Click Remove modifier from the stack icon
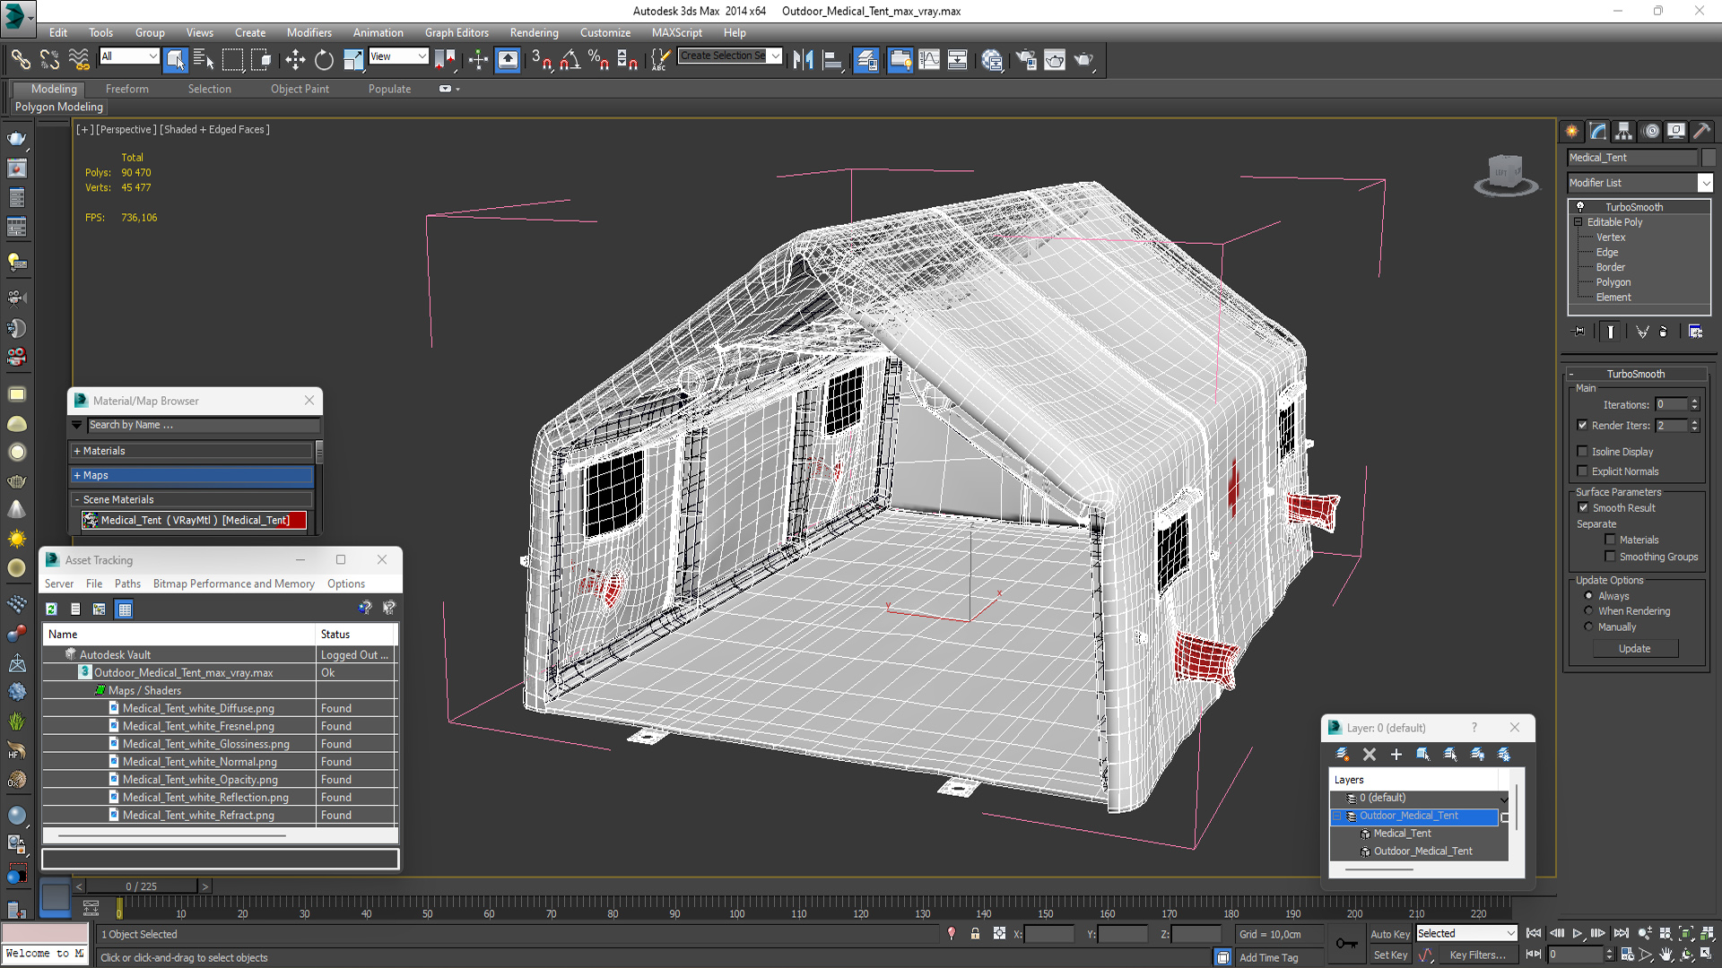The image size is (1722, 968). [x=1664, y=332]
